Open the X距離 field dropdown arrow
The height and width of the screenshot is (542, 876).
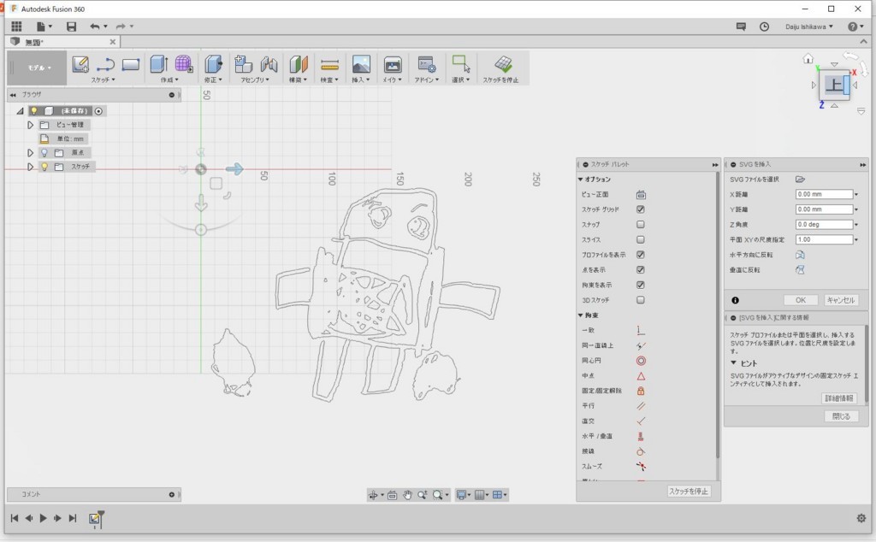[x=856, y=194]
